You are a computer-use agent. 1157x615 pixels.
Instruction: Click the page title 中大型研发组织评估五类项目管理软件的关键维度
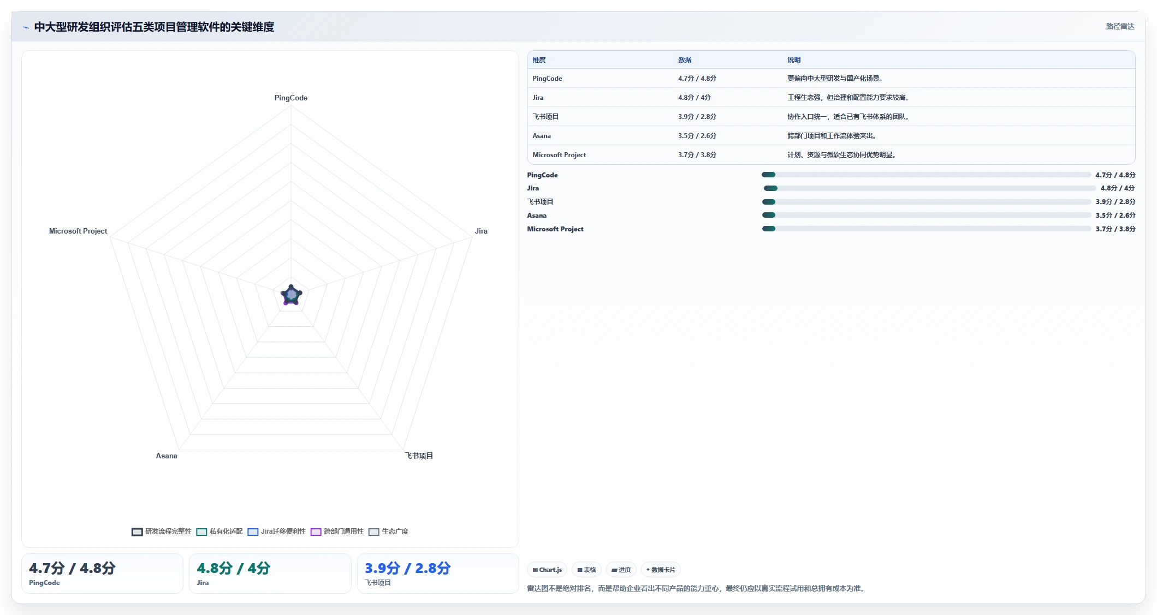(x=154, y=27)
